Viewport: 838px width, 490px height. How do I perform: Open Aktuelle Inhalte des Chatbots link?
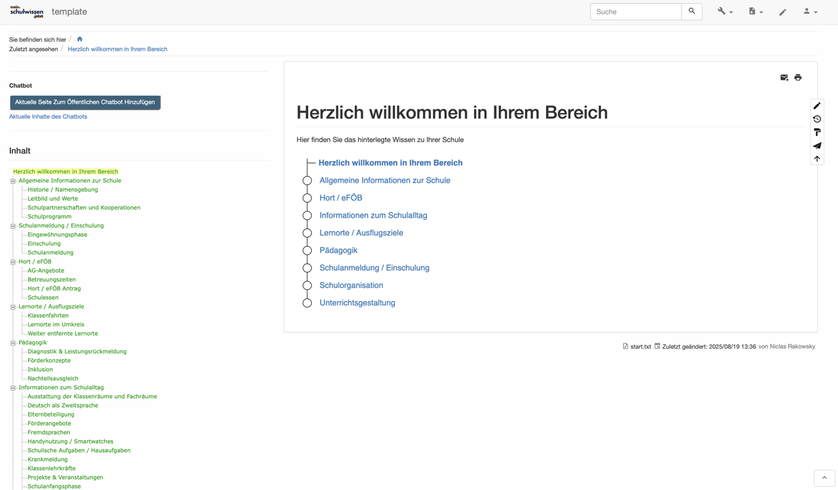[48, 116]
